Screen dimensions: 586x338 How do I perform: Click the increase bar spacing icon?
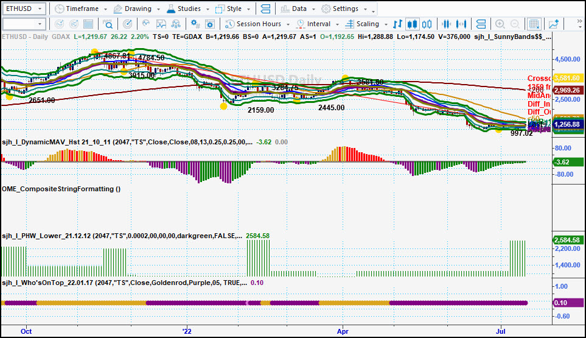(x=461, y=24)
